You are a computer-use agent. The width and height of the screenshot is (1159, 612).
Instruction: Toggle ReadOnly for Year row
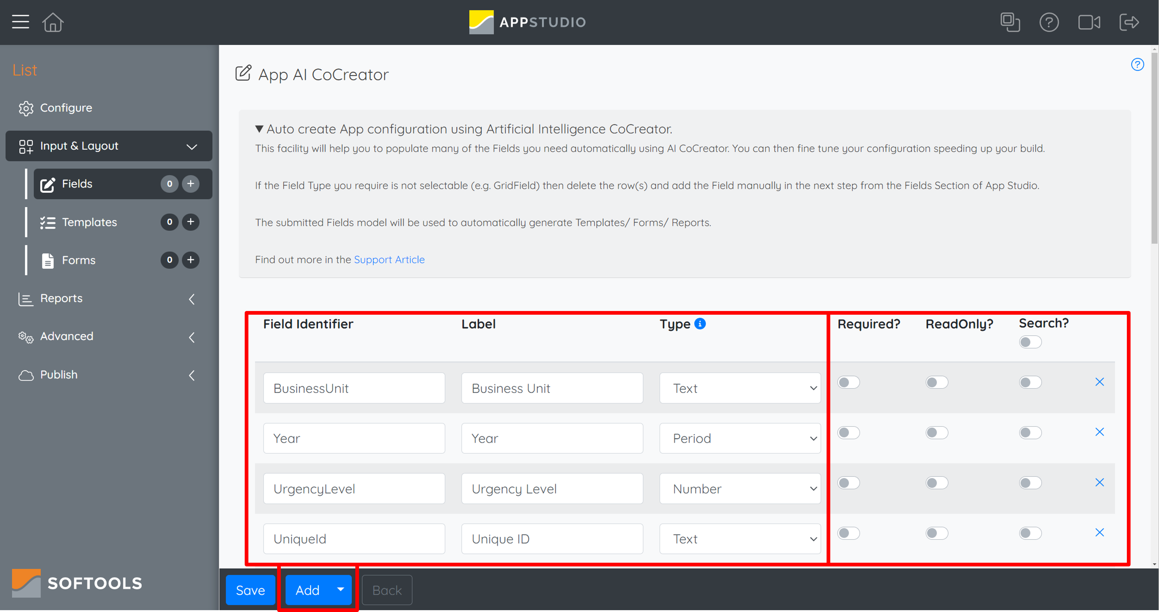tap(937, 433)
